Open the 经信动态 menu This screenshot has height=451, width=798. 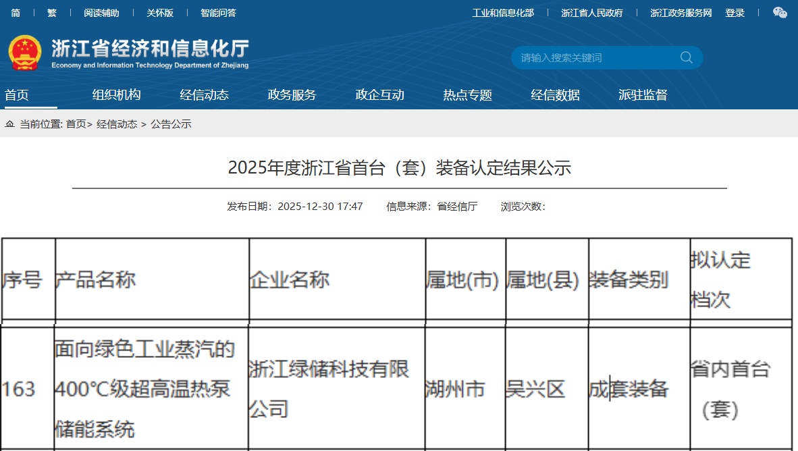(204, 95)
